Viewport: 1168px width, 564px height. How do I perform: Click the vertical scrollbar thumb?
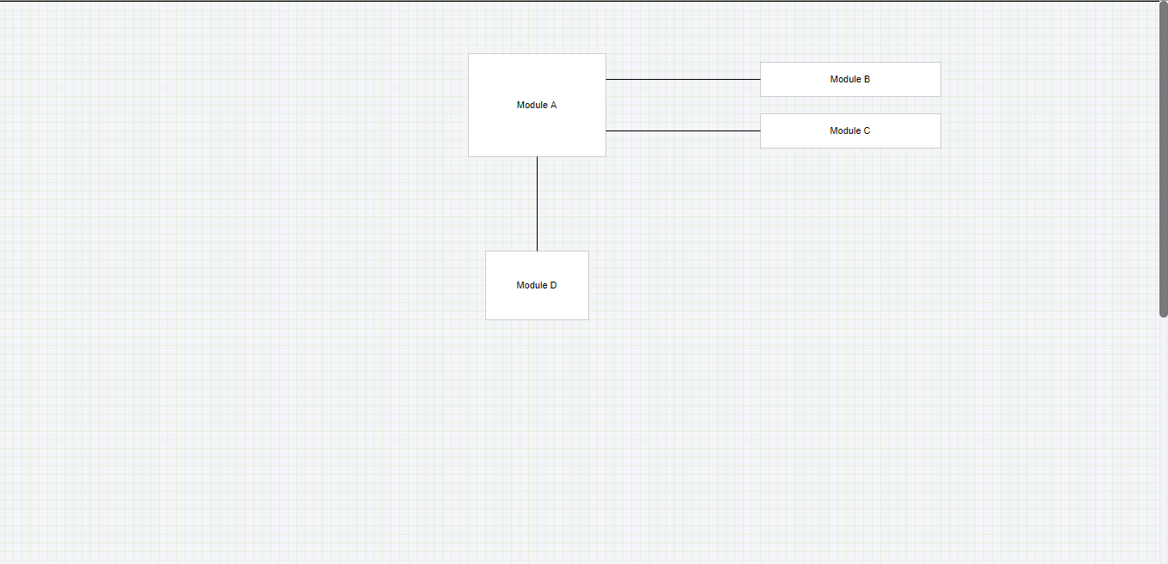tap(1163, 159)
